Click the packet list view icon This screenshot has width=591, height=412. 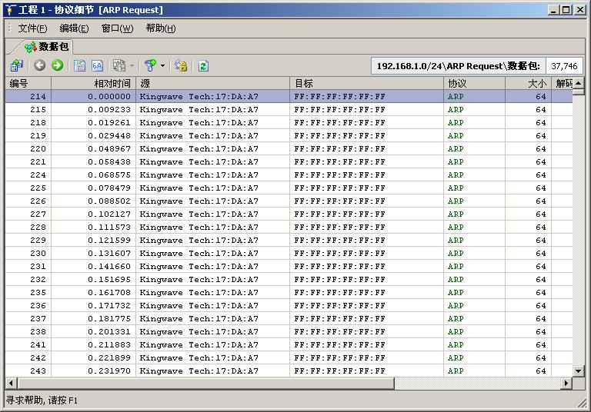[x=80, y=66]
